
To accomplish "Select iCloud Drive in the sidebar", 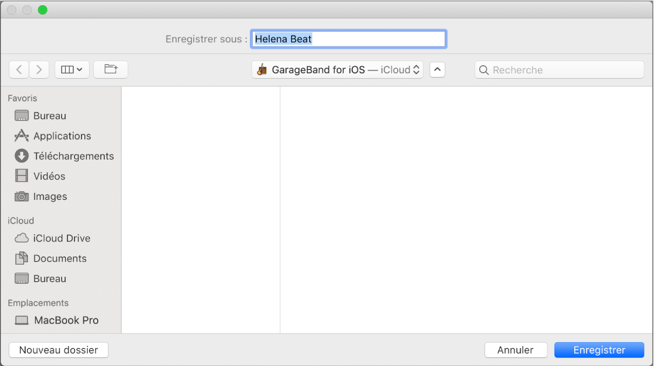I will (62, 238).
